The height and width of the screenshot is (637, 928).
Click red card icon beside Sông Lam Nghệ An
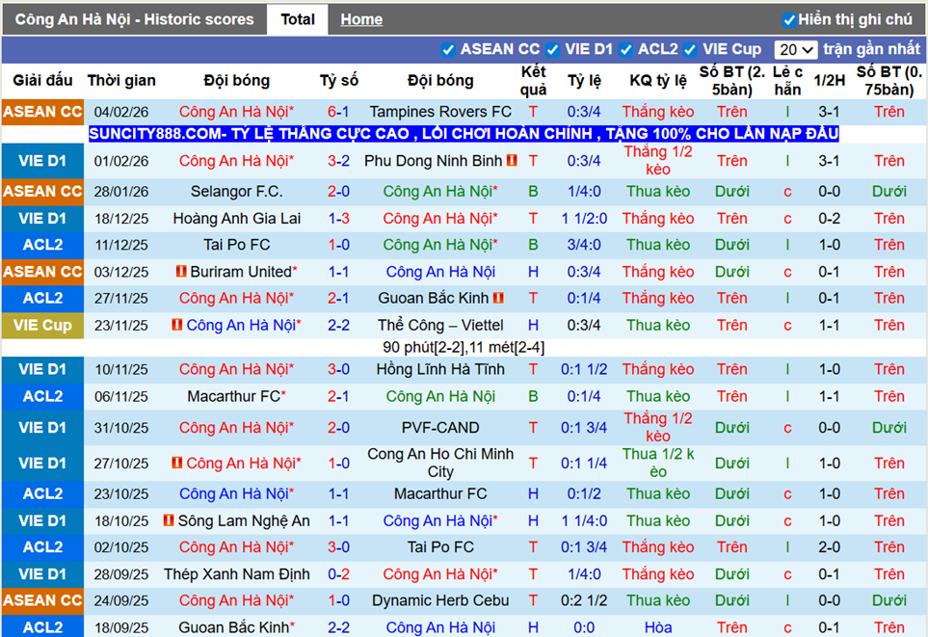169,521
